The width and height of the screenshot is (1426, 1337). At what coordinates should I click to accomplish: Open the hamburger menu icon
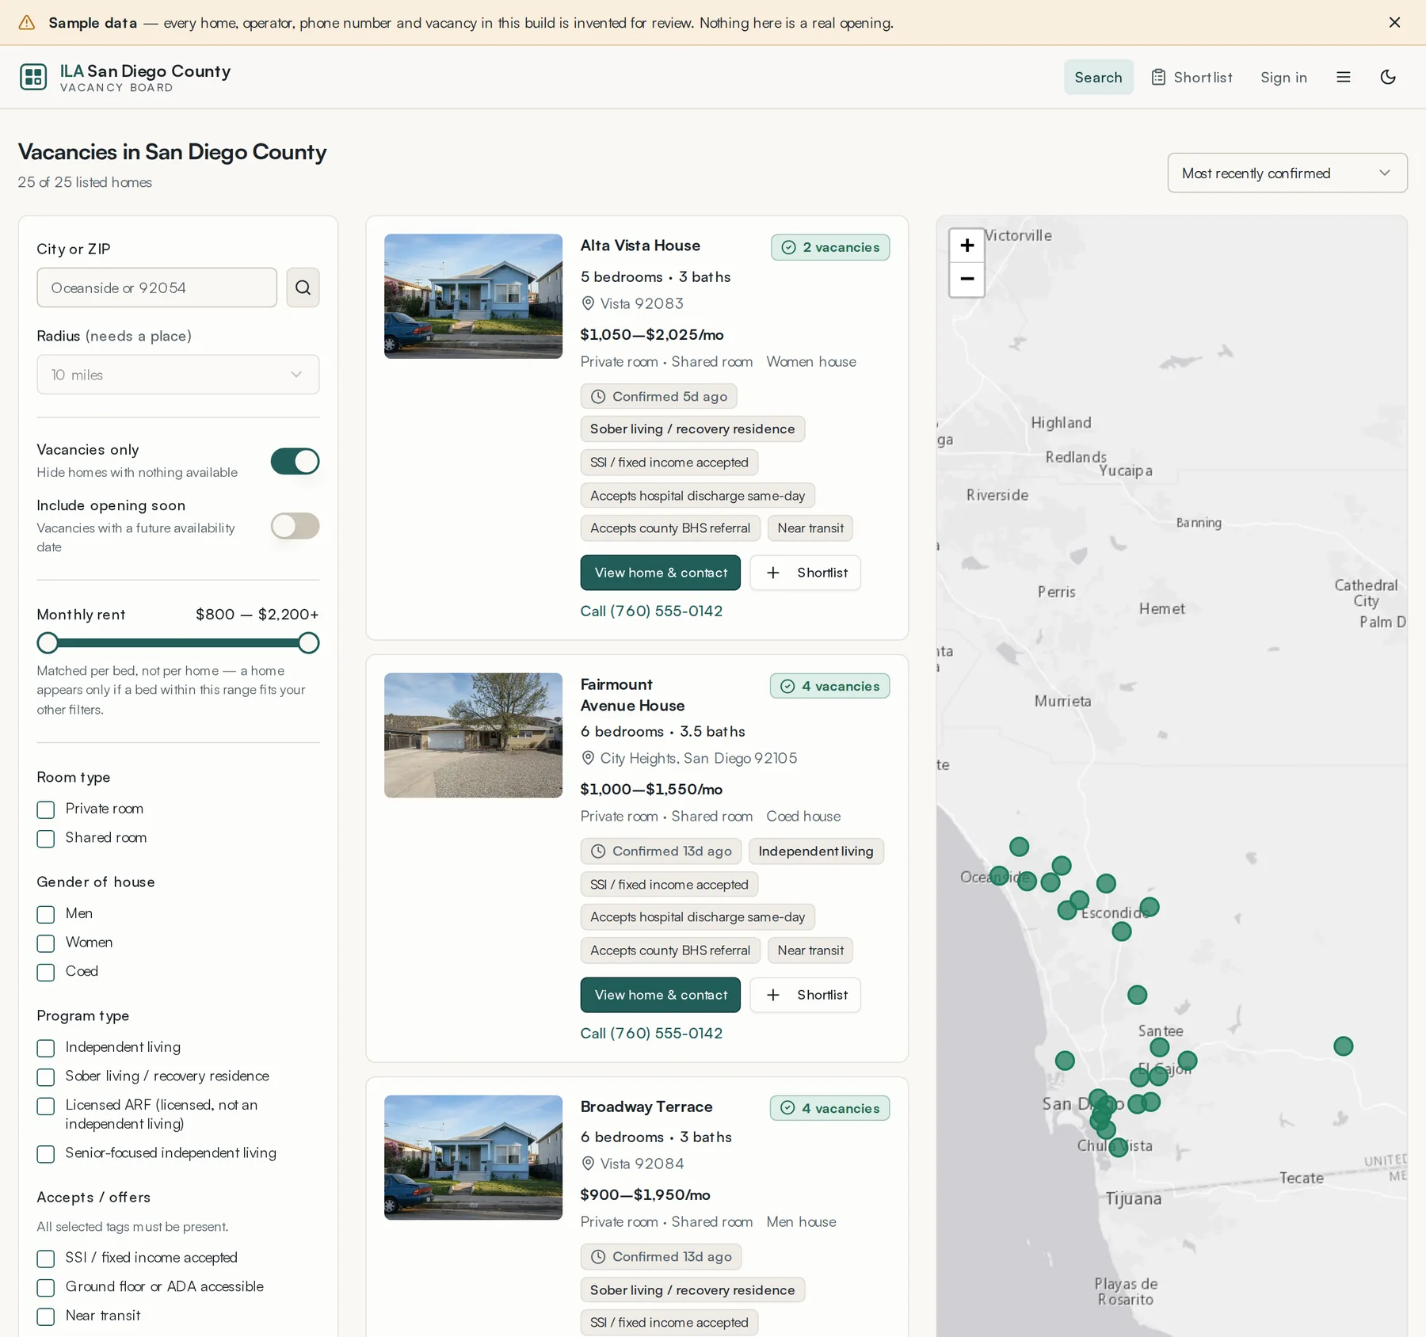coord(1344,77)
